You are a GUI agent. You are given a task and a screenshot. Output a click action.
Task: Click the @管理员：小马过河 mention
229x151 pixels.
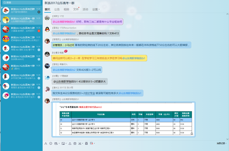[63, 45]
